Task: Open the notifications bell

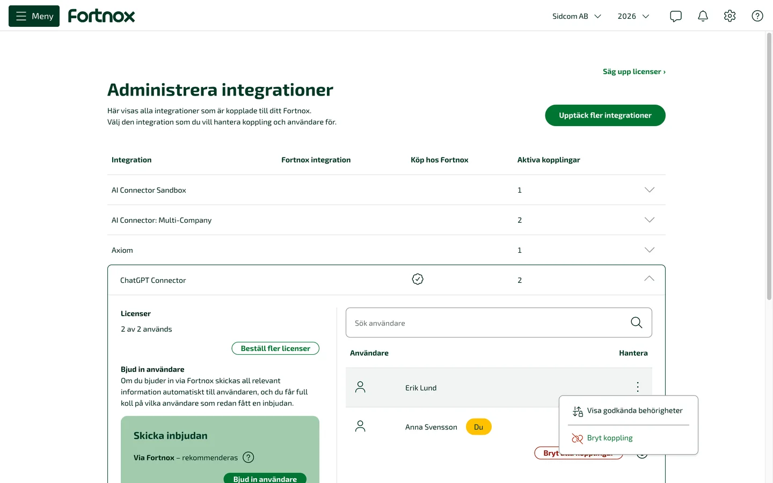Action: 703,16
